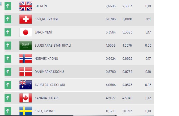Open the İSVİÇRE FRANGI currency link
179x116 pixels.
point(46,19)
